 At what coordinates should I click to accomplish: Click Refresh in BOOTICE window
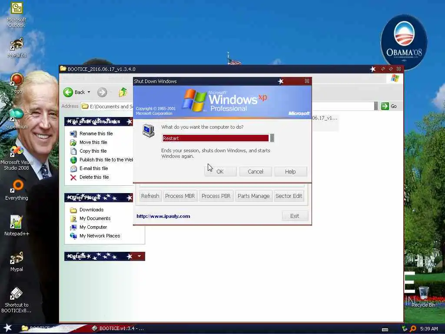tap(150, 196)
